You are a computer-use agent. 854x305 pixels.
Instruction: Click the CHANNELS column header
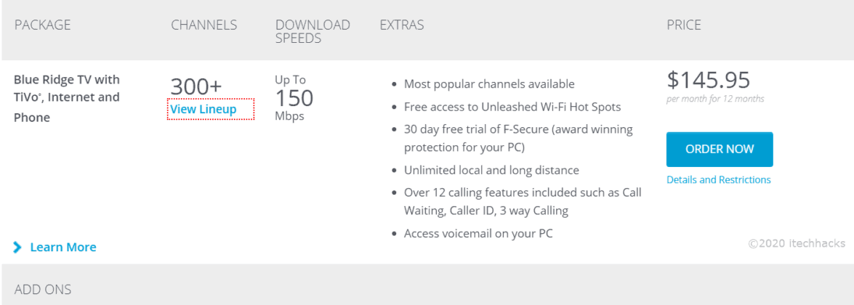coord(204,25)
